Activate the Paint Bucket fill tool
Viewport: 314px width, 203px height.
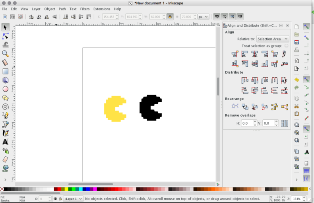click(6, 168)
